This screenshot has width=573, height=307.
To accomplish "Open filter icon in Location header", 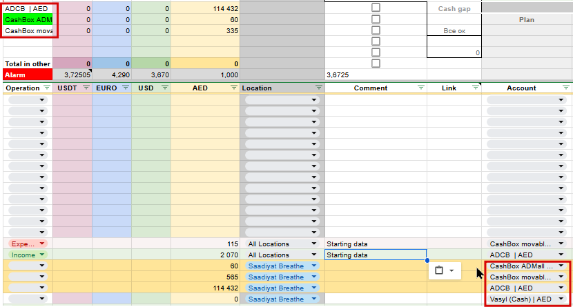I will 319,88.
